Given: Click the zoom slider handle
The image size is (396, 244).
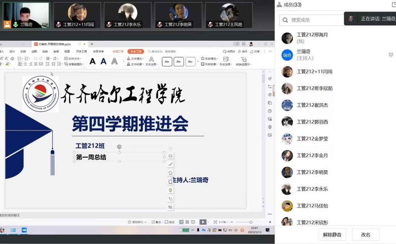Looking at the screenshot, I should (251, 222).
